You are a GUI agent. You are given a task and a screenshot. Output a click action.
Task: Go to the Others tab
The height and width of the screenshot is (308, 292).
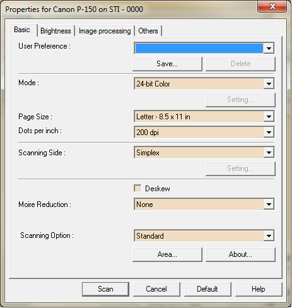pyautogui.click(x=148, y=31)
